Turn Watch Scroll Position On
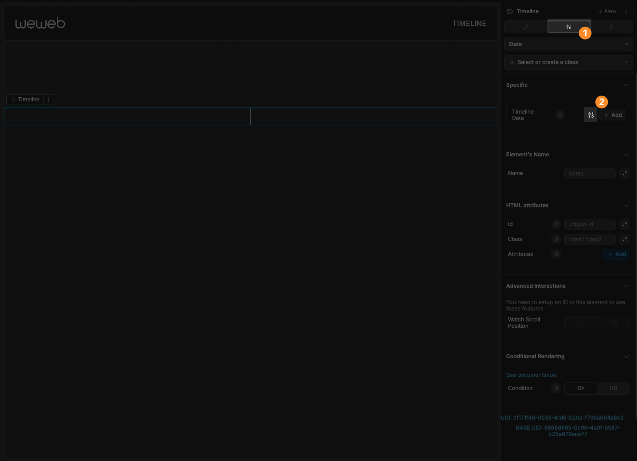 (581, 323)
